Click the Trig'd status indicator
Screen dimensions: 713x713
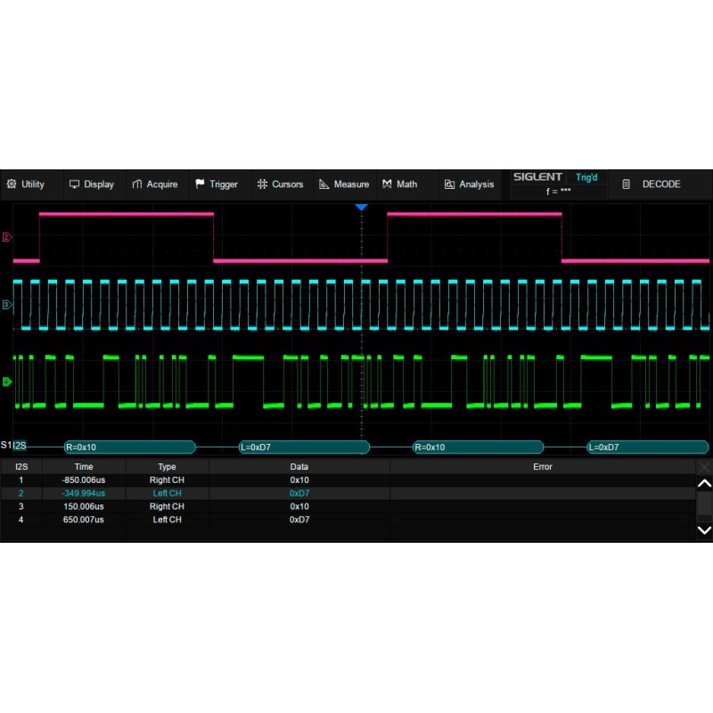tap(586, 177)
